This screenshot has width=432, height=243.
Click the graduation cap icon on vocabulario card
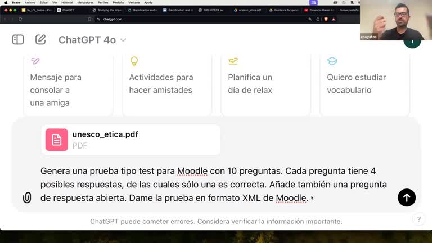(332, 61)
